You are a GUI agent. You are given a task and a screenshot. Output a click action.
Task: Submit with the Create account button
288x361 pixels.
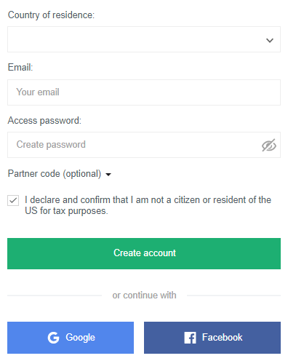144,253
